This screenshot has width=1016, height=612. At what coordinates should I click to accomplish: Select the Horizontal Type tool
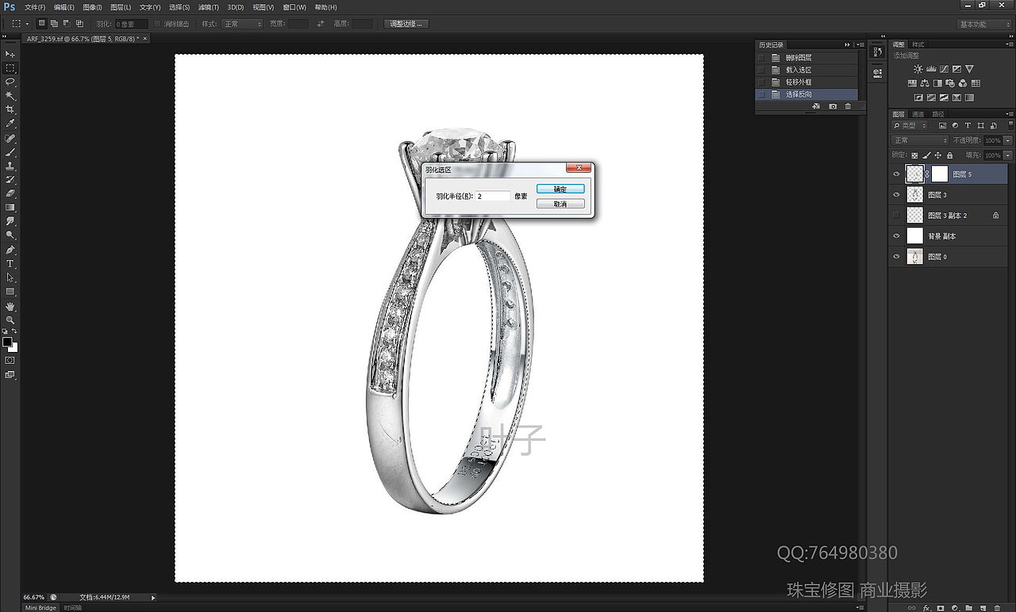10,263
